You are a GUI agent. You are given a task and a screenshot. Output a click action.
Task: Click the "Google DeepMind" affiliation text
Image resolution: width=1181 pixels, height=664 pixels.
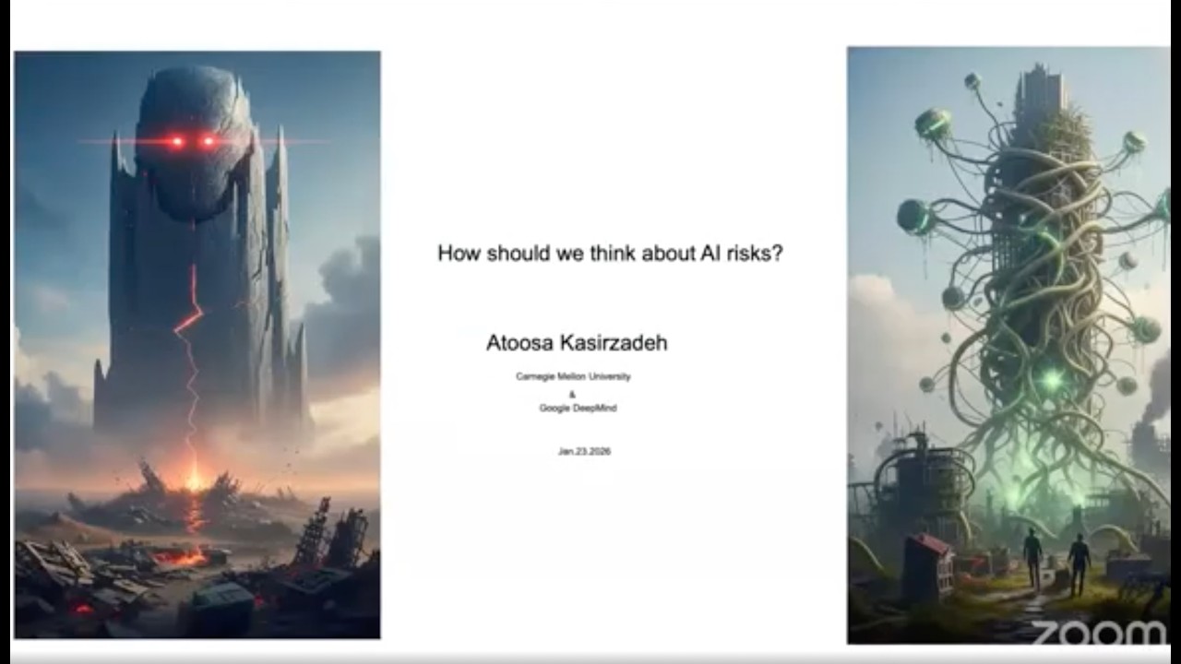[578, 408]
